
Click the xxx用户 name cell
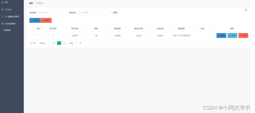click(x=75, y=35)
